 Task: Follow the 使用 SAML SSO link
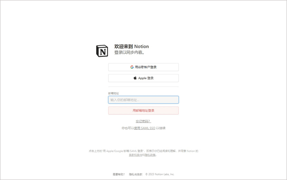(x=144, y=128)
